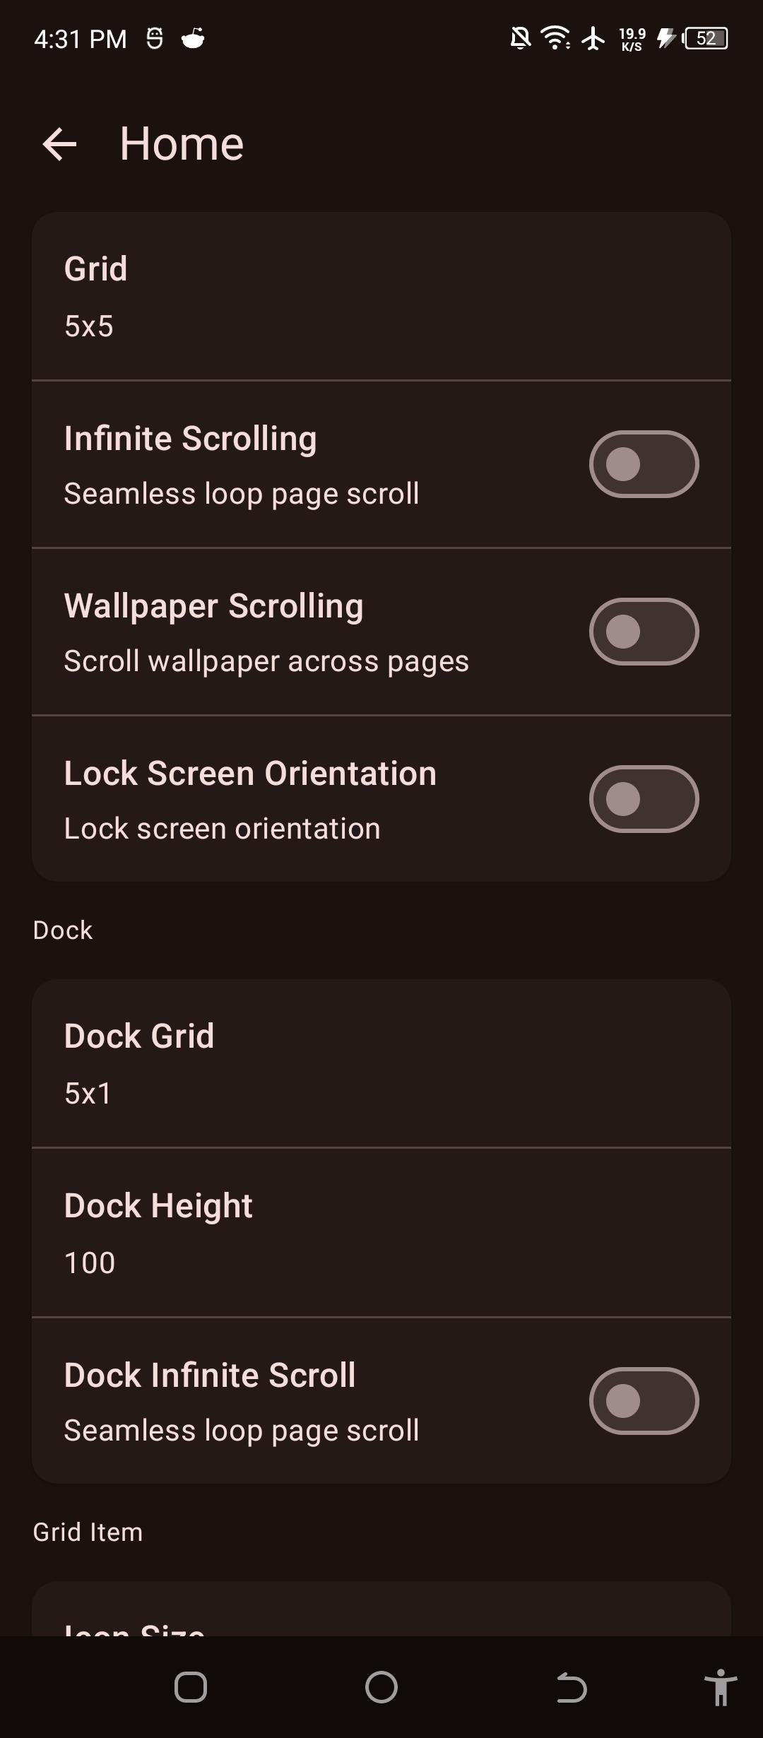Tap the Home page title
This screenshot has height=1738, width=763.
pyautogui.click(x=182, y=144)
